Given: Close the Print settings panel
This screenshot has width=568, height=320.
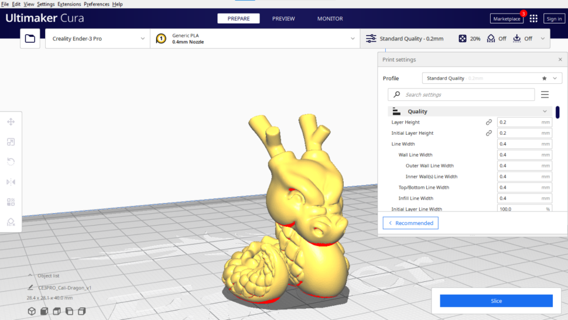Looking at the screenshot, I should coord(560,59).
